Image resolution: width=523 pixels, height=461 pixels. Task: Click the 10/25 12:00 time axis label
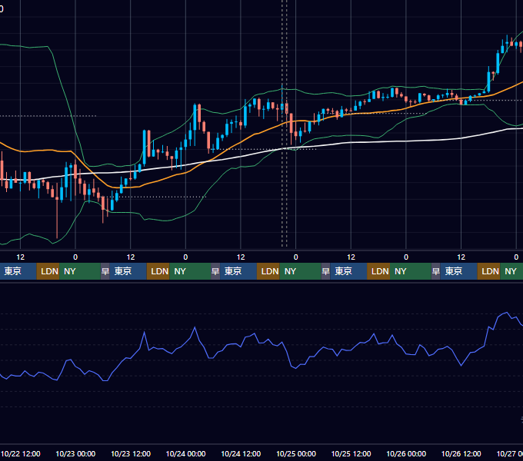(351, 453)
